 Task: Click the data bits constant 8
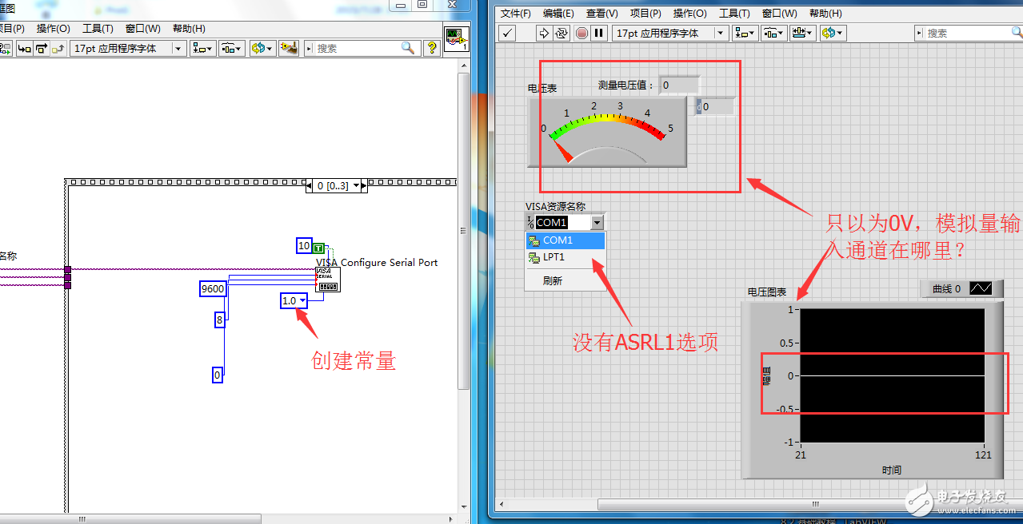pyautogui.click(x=219, y=320)
